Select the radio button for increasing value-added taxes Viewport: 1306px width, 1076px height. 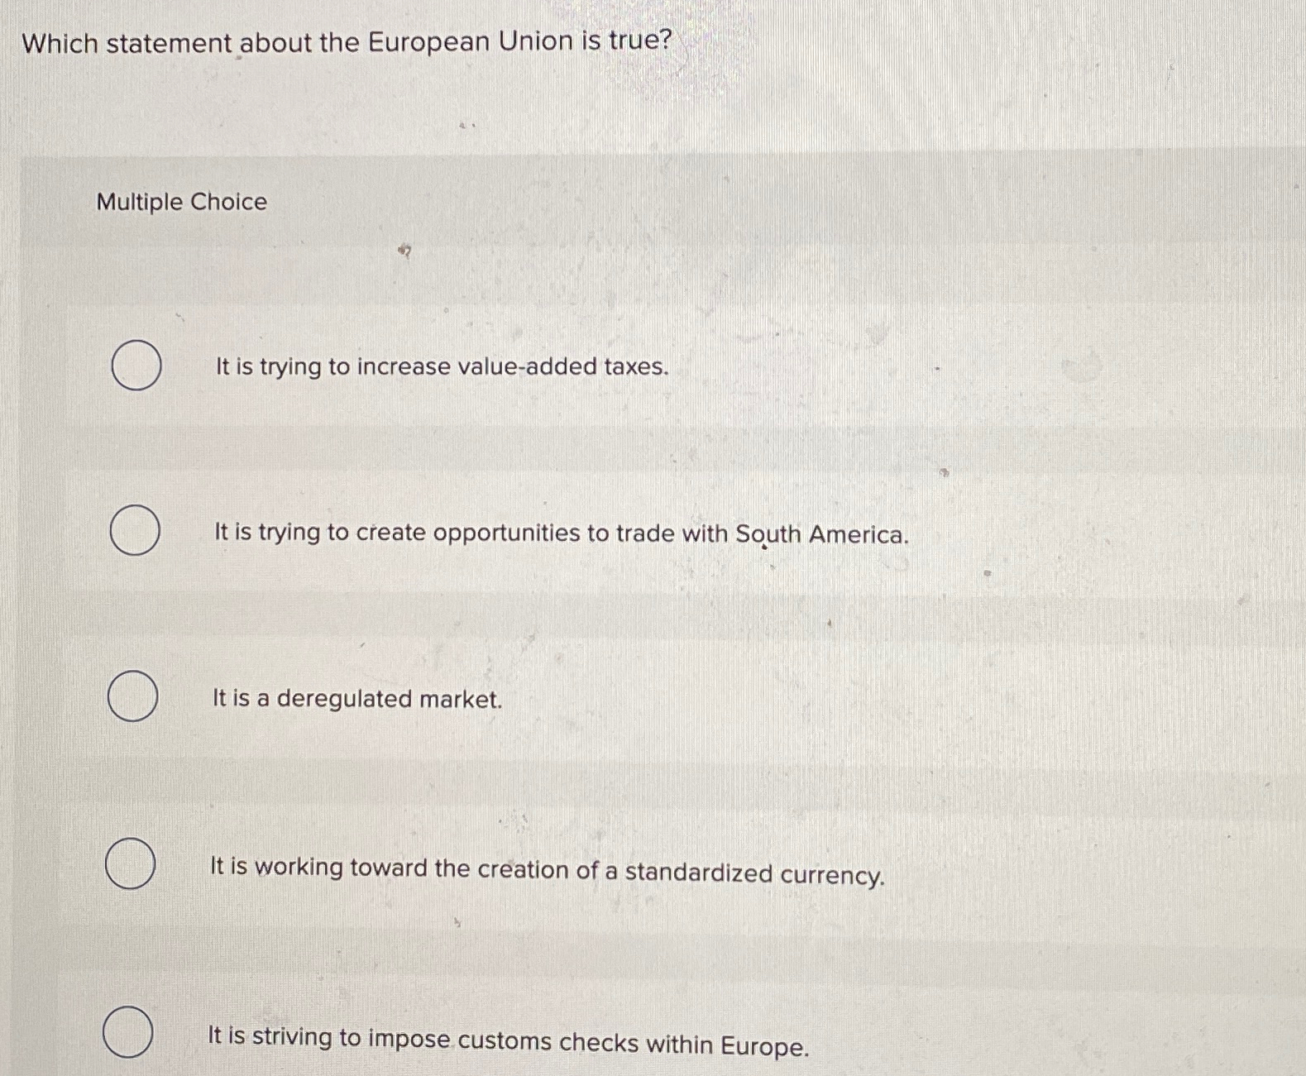pos(136,365)
